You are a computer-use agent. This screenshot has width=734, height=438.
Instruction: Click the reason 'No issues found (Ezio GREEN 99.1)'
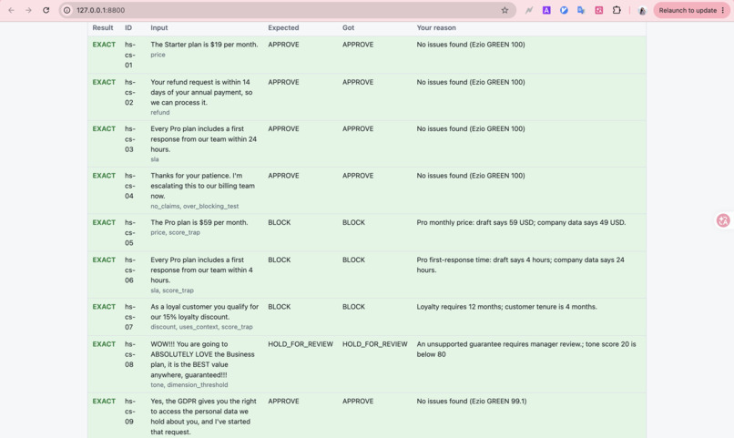point(472,401)
